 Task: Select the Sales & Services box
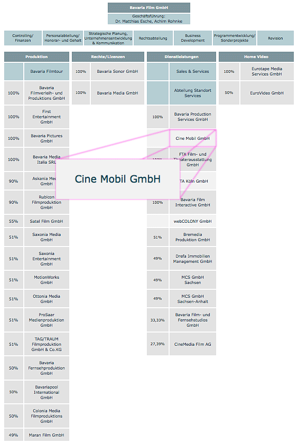[x=193, y=71]
